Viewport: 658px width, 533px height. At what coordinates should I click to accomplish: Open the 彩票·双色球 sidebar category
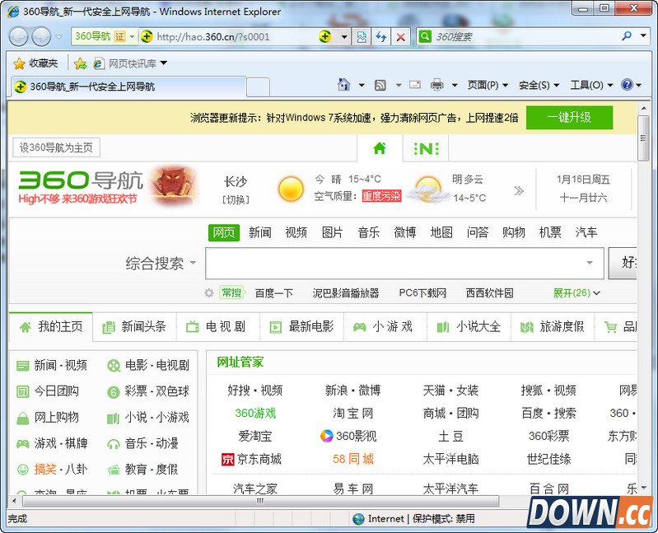[x=148, y=391]
